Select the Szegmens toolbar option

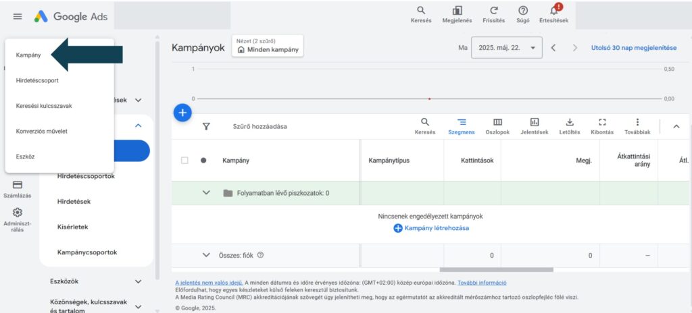(x=462, y=125)
